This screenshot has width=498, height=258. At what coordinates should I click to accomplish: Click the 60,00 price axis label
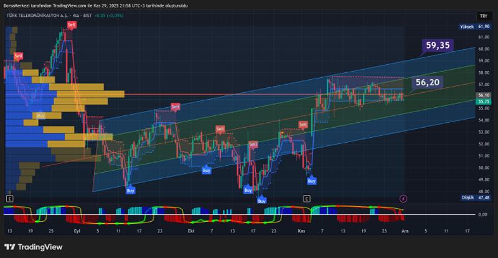(x=483, y=49)
